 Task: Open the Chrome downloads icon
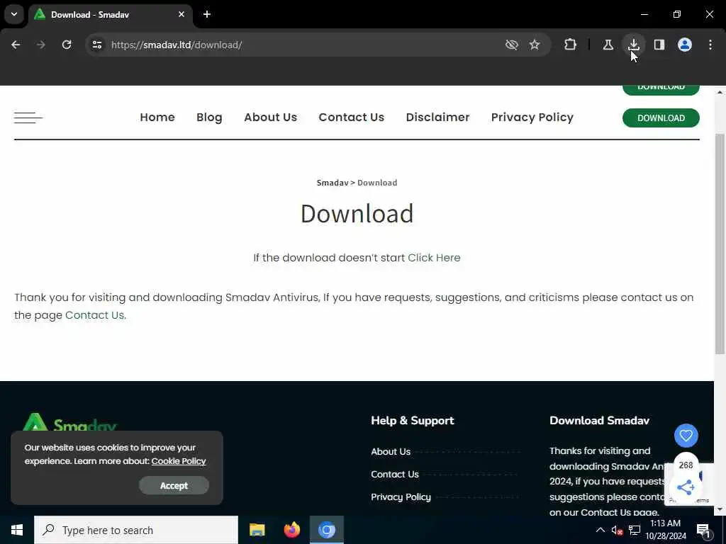[633, 45]
